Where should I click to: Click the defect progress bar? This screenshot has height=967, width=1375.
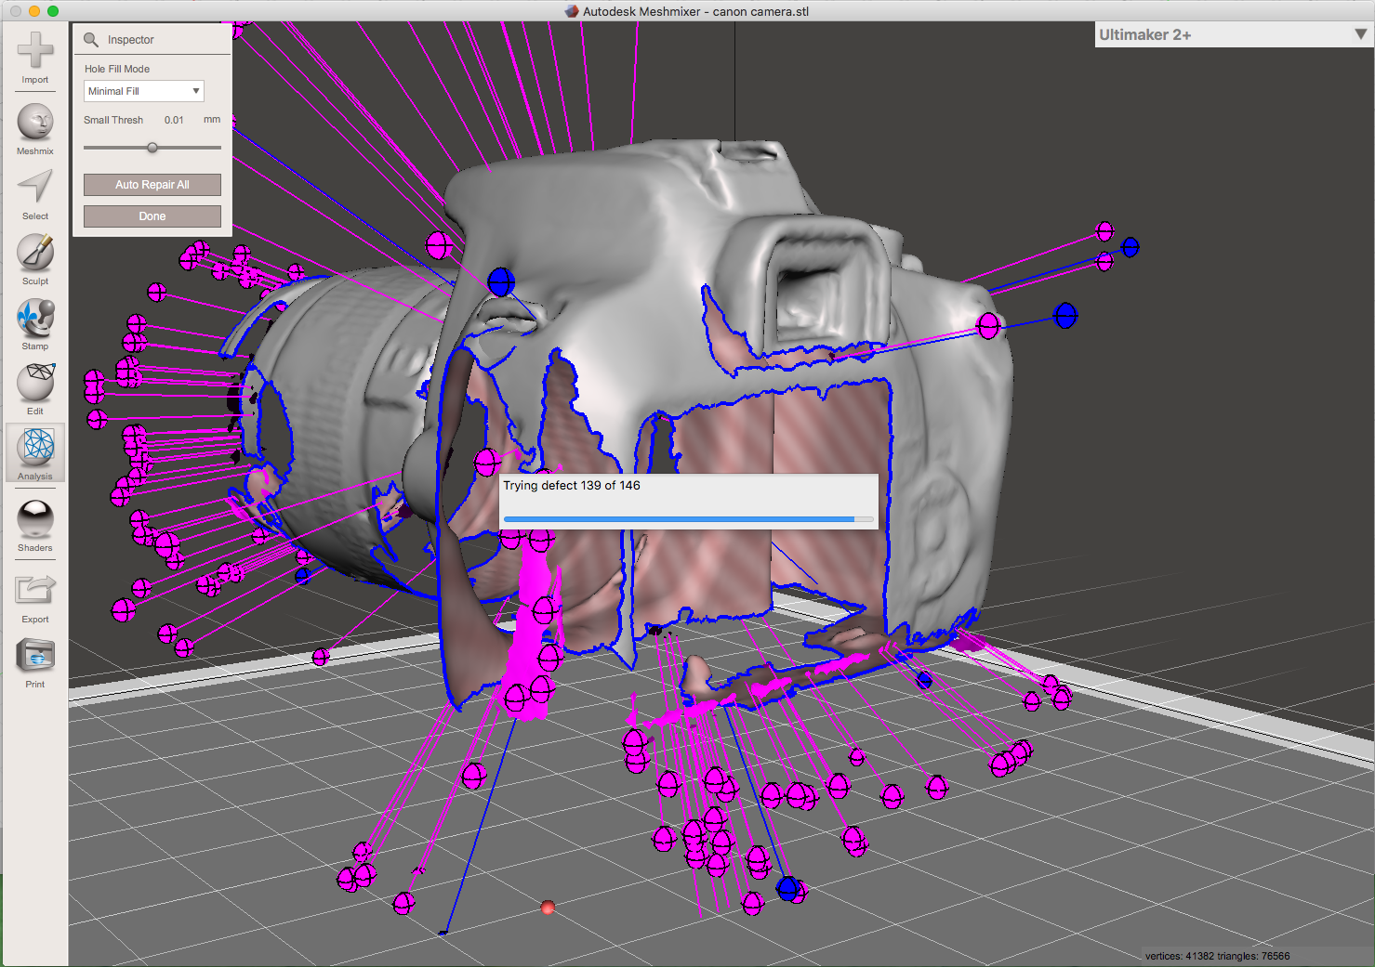(688, 519)
